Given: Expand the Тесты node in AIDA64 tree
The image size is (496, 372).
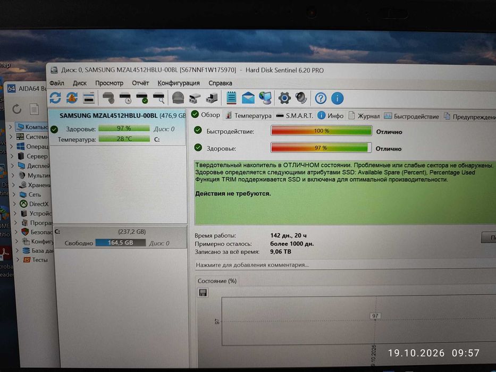Looking at the screenshot, I should click(18, 260).
